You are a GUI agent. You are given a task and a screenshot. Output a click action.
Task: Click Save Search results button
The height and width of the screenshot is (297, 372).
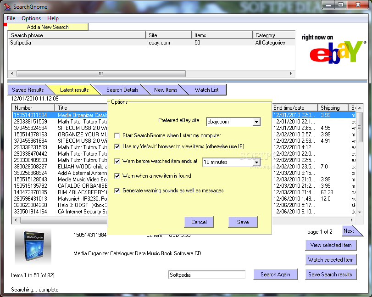(x=331, y=275)
